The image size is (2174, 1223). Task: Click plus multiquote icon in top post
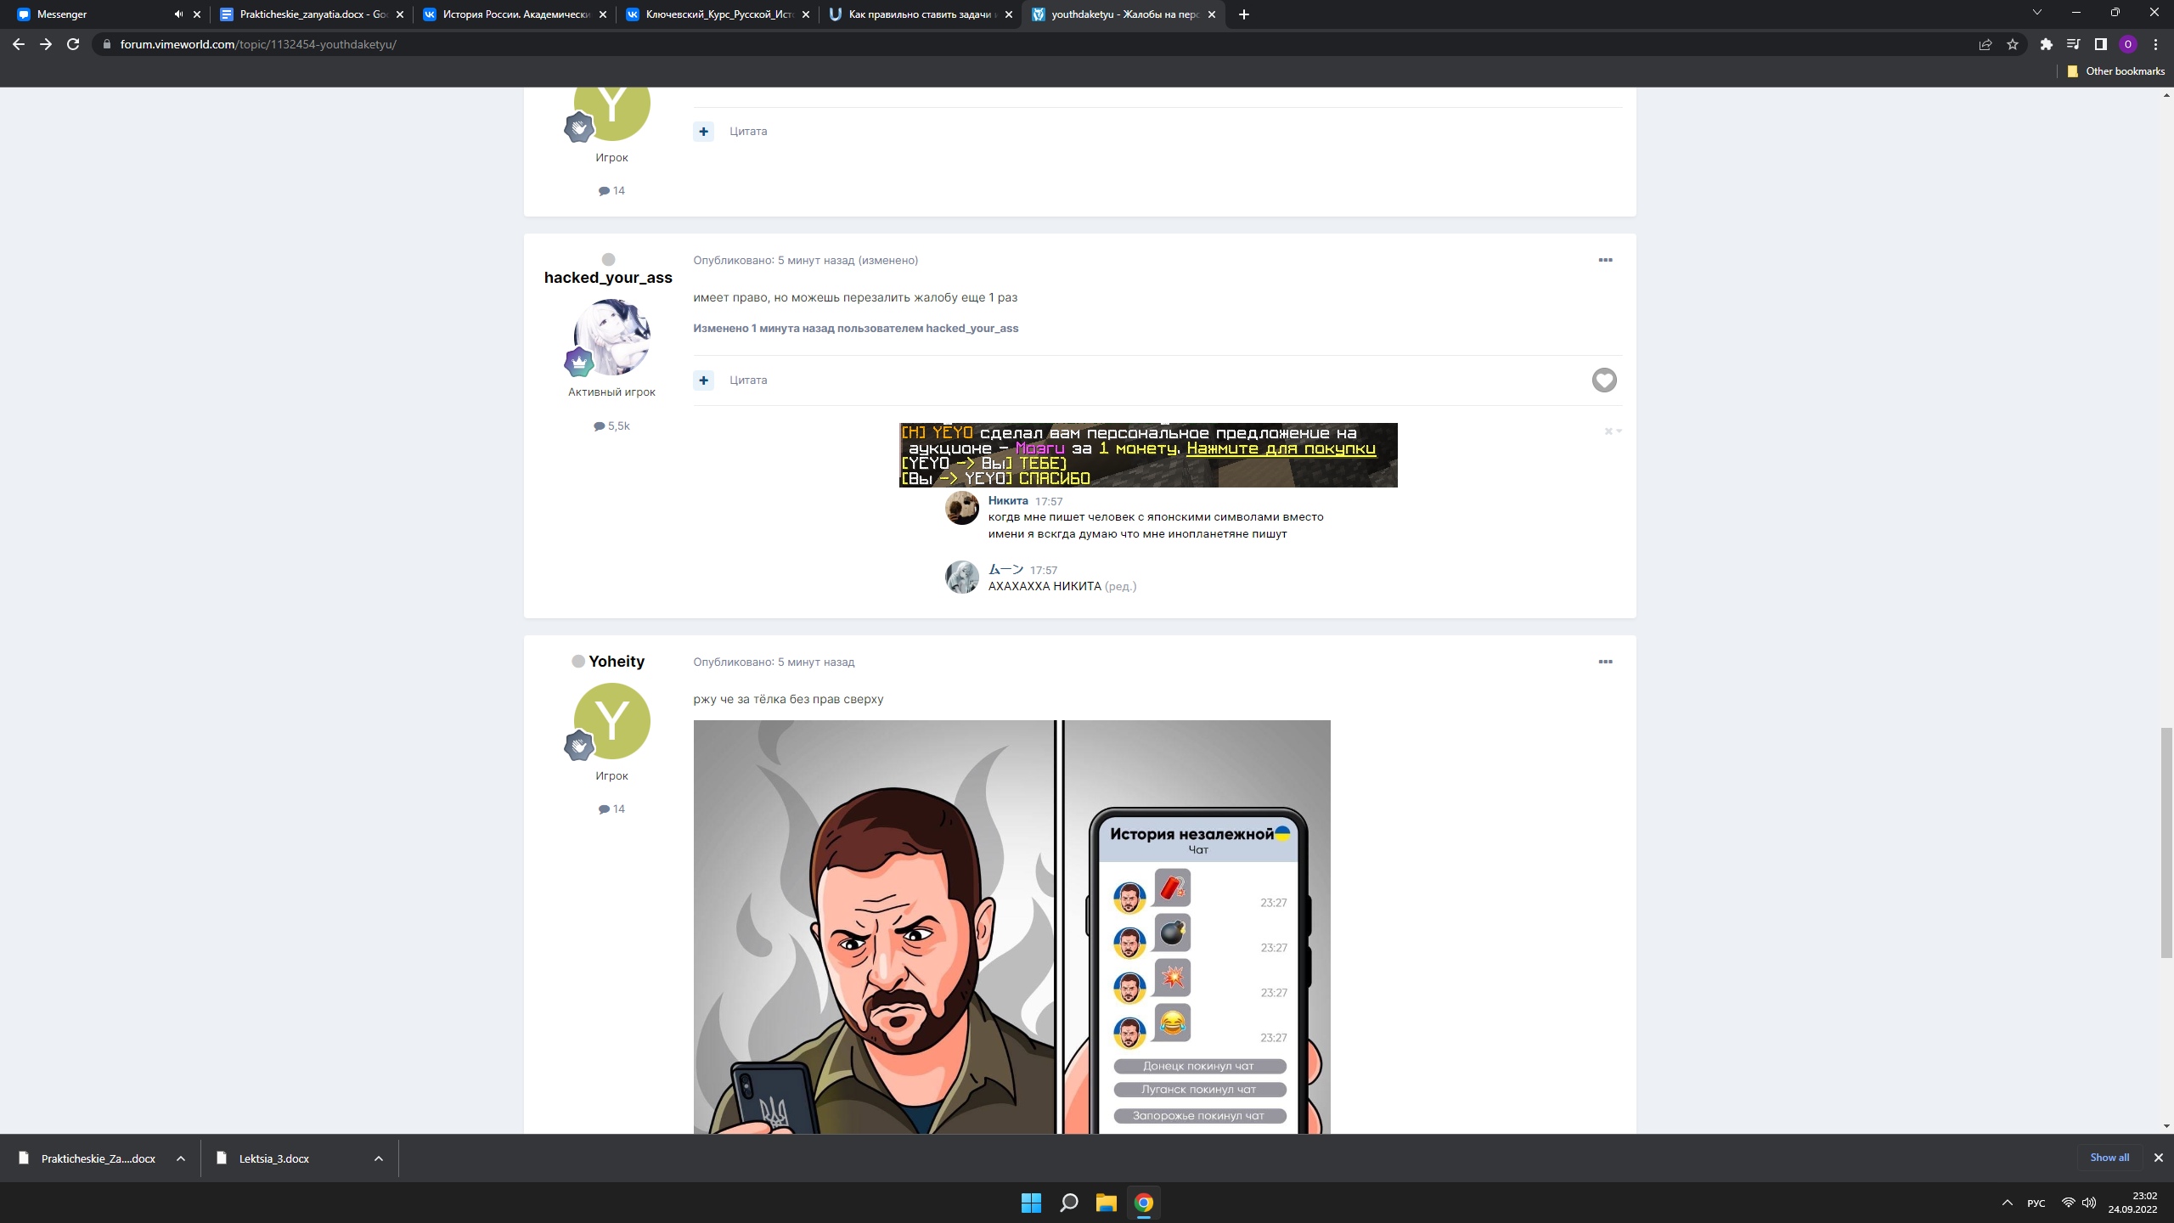tap(703, 131)
